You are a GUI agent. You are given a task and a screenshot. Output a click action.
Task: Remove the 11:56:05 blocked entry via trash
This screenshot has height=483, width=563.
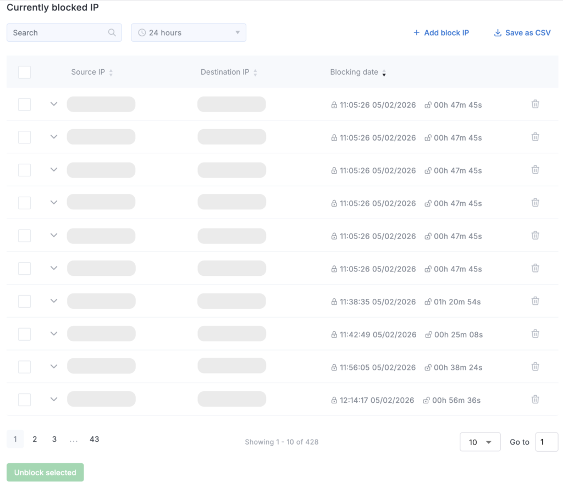coord(535,367)
